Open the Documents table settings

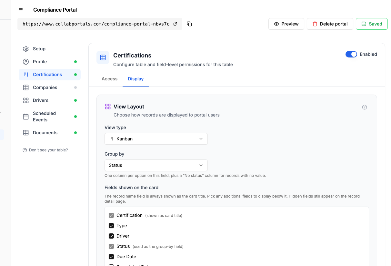[x=50, y=133]
